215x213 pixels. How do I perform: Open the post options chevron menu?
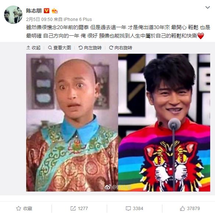coord(208,7)
